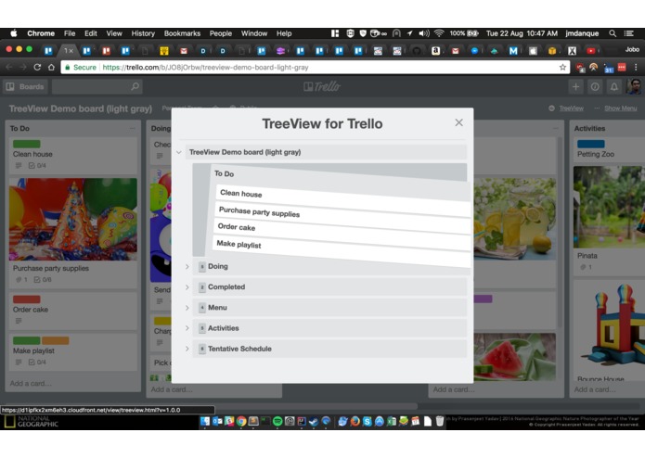This screenshot has width=645, height=458.
Task: Expand the Activities list in TreeView
Action: (x=187, y=328)
